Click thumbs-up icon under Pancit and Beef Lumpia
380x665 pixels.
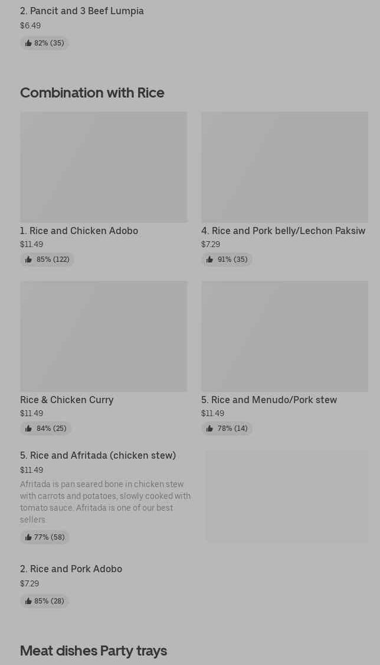[28, 43]
